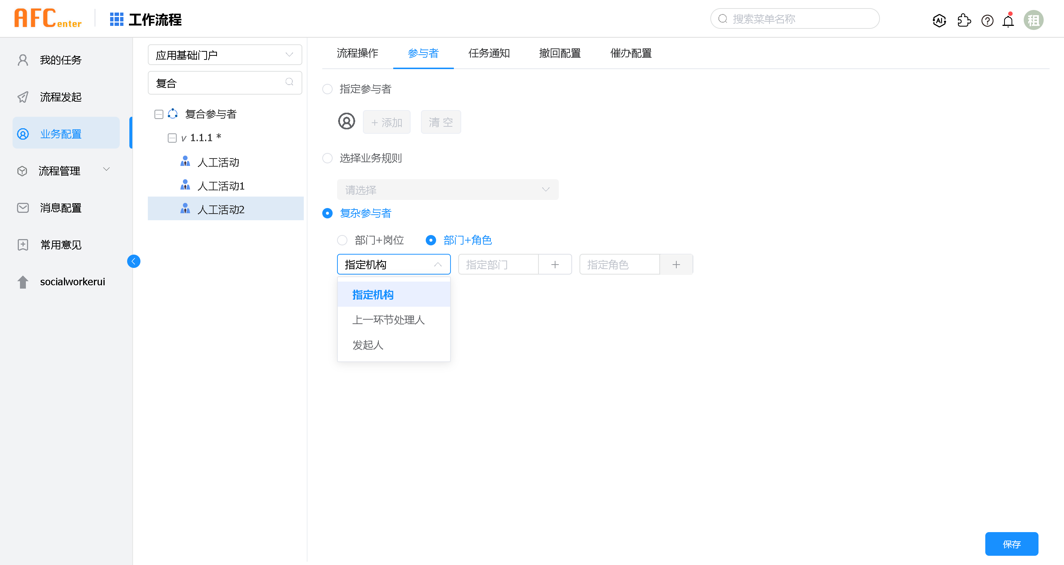Choose 上一环节处理人 from dropdown list

click(388, 320)
